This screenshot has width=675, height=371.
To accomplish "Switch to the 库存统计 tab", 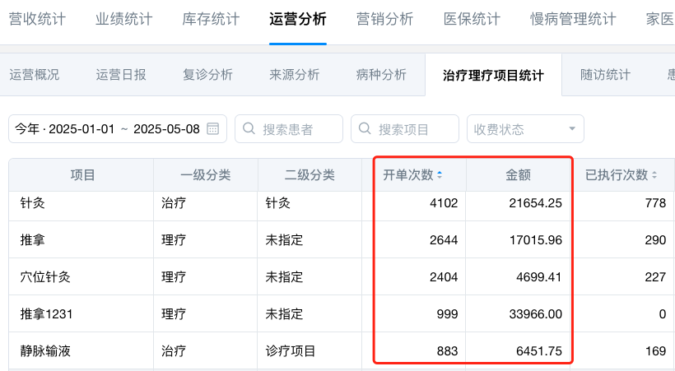I will (211, 19).
